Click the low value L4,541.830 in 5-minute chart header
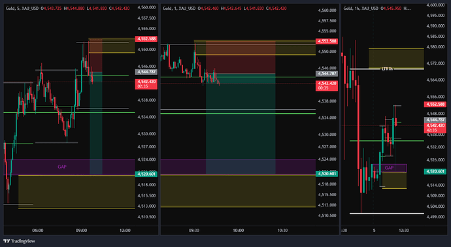The width and height of the screenshot is (451, 247). click(97, 8)
